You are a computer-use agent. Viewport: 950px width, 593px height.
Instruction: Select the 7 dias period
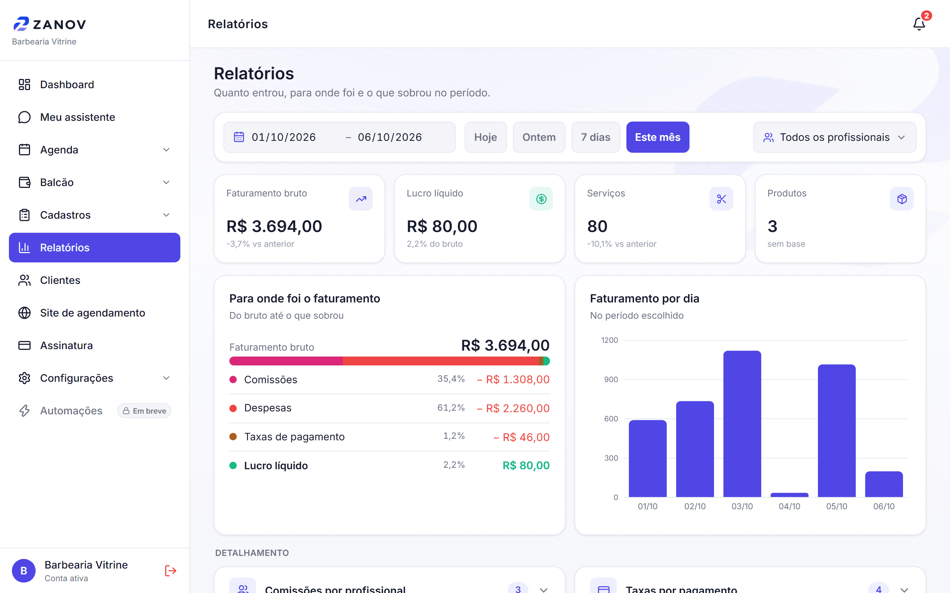[596, 137]
